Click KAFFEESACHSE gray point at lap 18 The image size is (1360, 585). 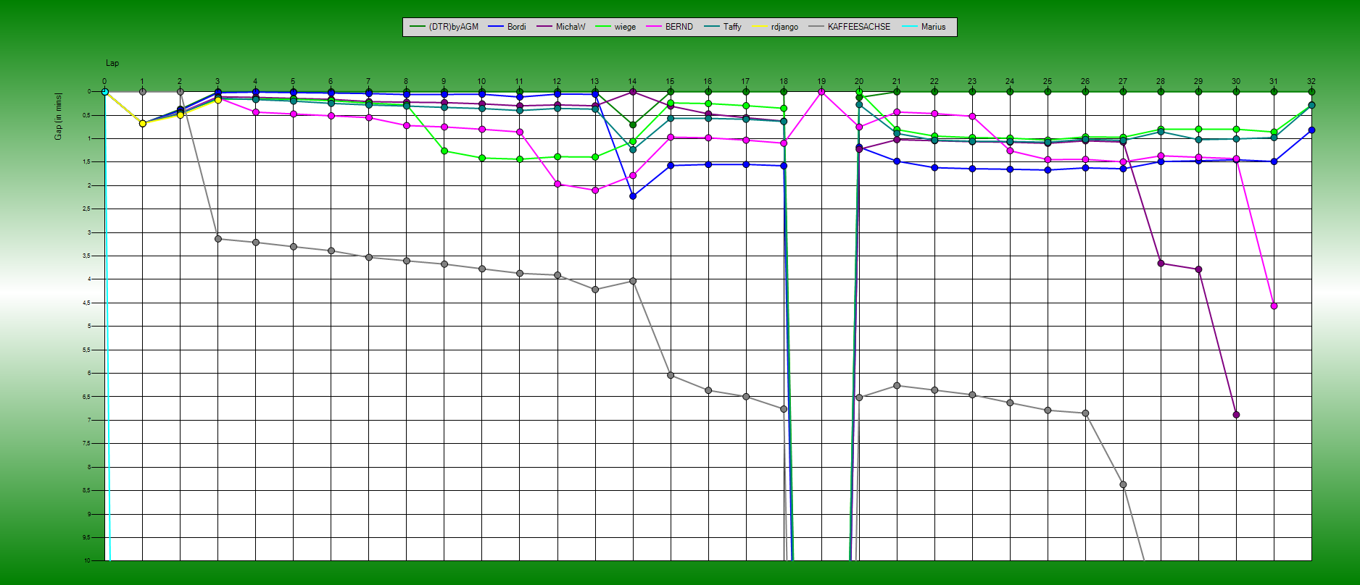[784, 409]
